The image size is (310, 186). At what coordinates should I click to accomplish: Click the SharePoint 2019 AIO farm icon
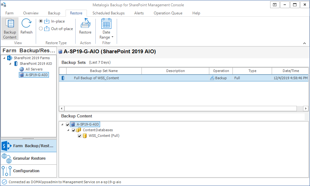16,64
